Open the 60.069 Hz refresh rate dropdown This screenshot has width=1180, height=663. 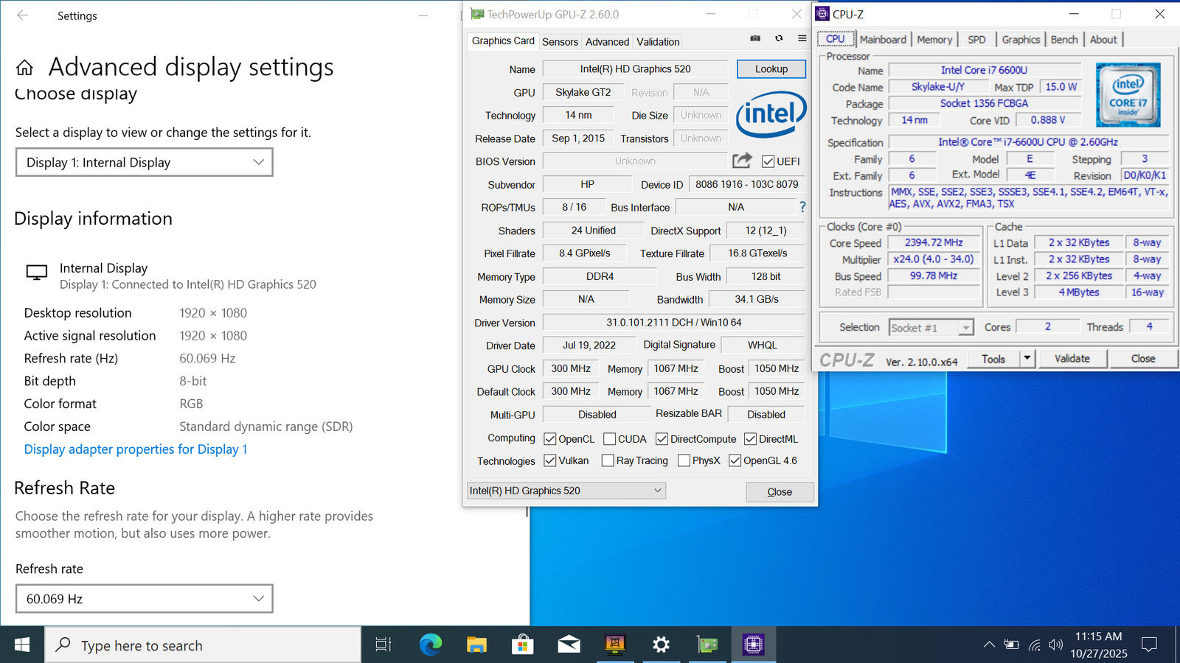click(x=145, y=599)
